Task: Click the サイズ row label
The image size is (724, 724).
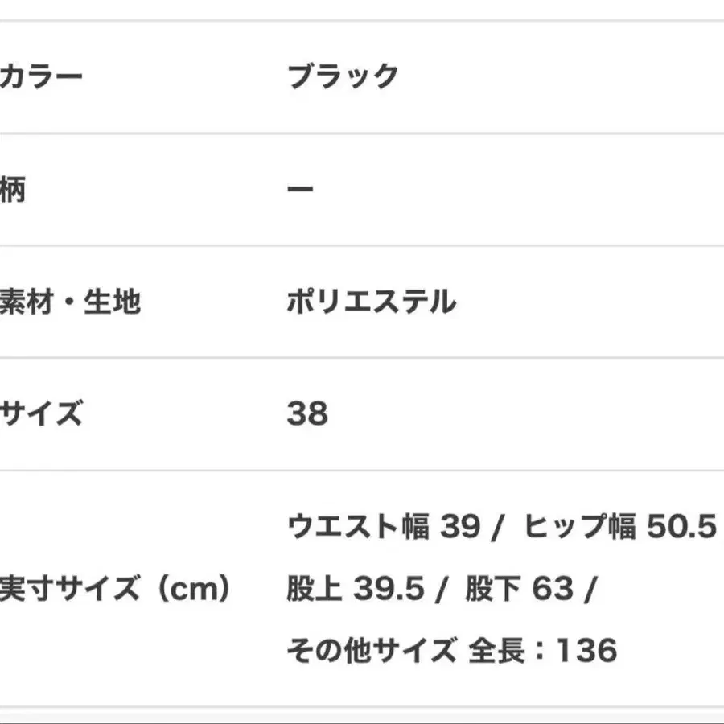Action: (42, 413)
